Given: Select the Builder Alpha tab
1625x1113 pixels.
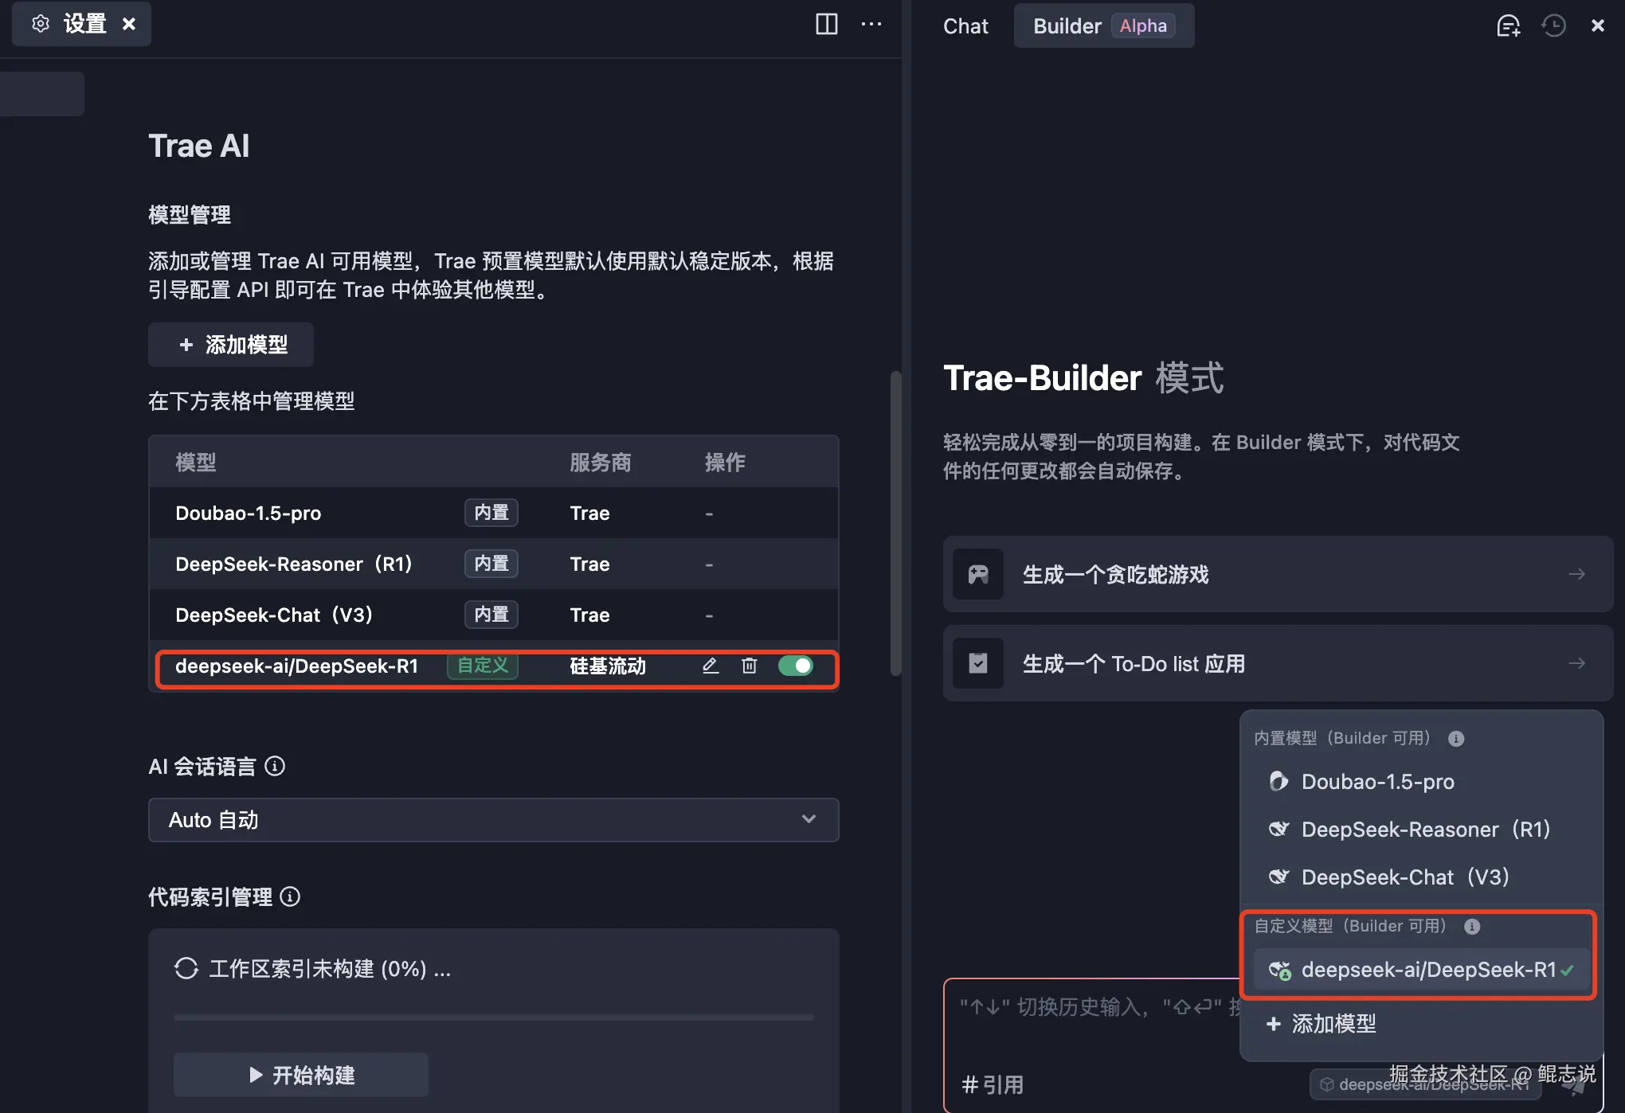Looking at the screenshot, I should pyautogui.click(x=1102, y=25).
